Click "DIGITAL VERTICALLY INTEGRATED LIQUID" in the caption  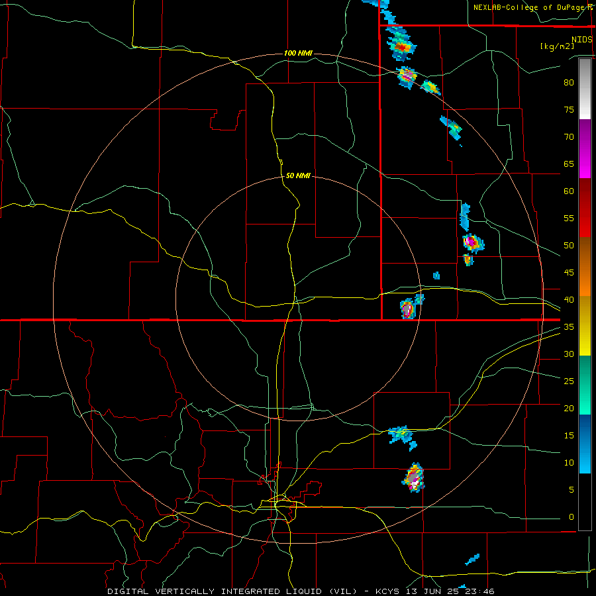215,591
